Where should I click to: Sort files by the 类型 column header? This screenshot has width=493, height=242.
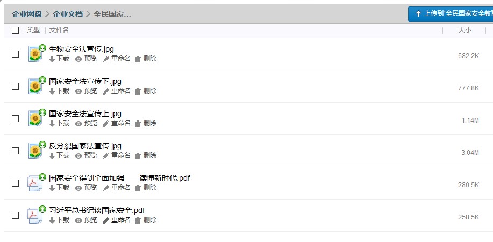[33, 30]
